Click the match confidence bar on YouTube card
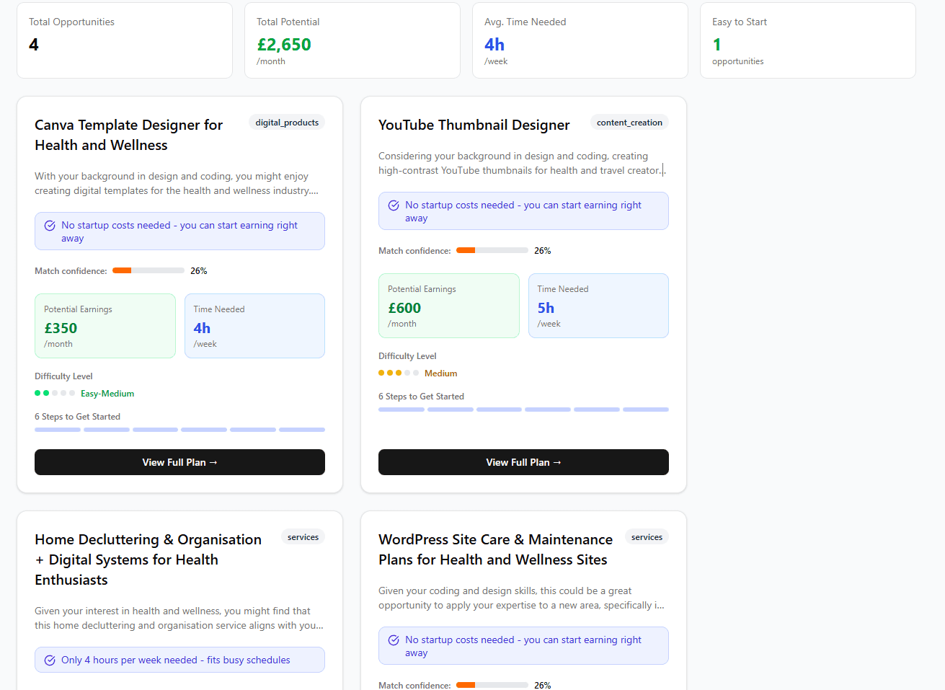 tap(492, 250)
